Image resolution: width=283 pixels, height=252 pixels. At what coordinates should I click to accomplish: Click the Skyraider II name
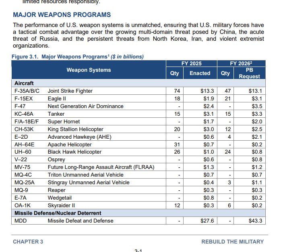point(61,205)
